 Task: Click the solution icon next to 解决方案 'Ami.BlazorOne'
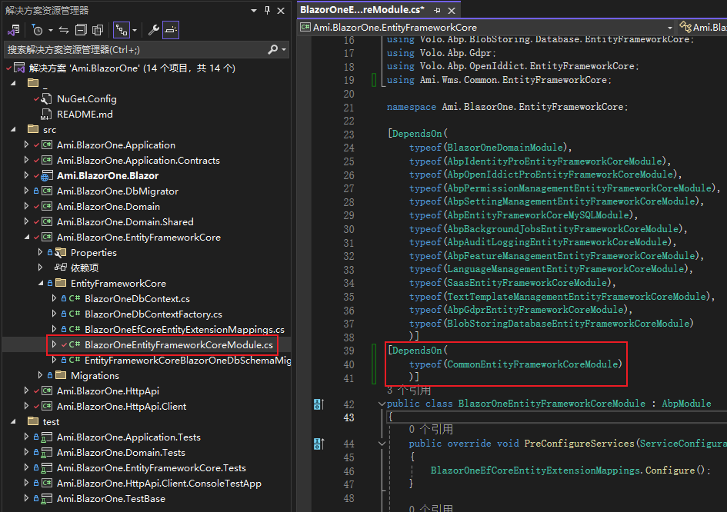point(19,68)
